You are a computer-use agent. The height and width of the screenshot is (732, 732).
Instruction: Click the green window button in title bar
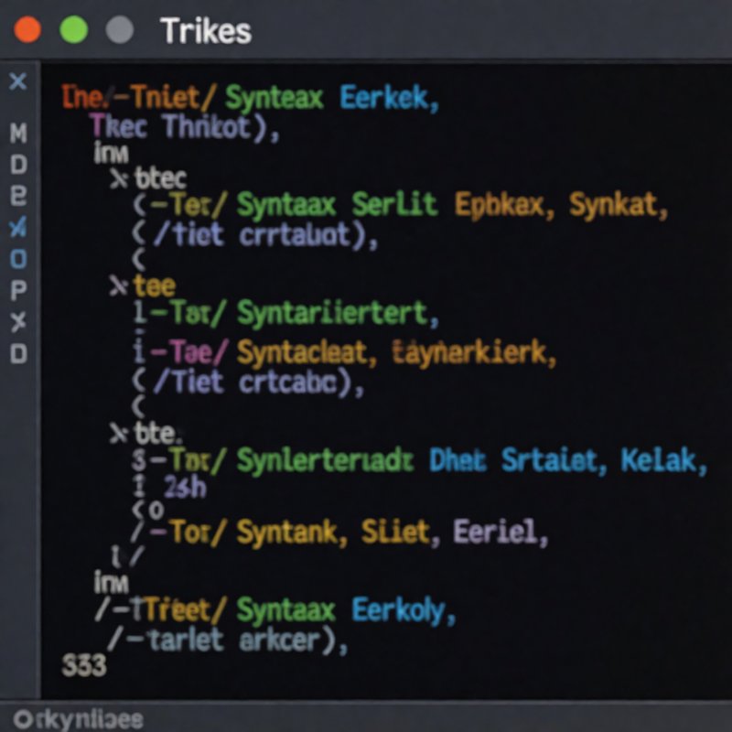coord(74,29)
